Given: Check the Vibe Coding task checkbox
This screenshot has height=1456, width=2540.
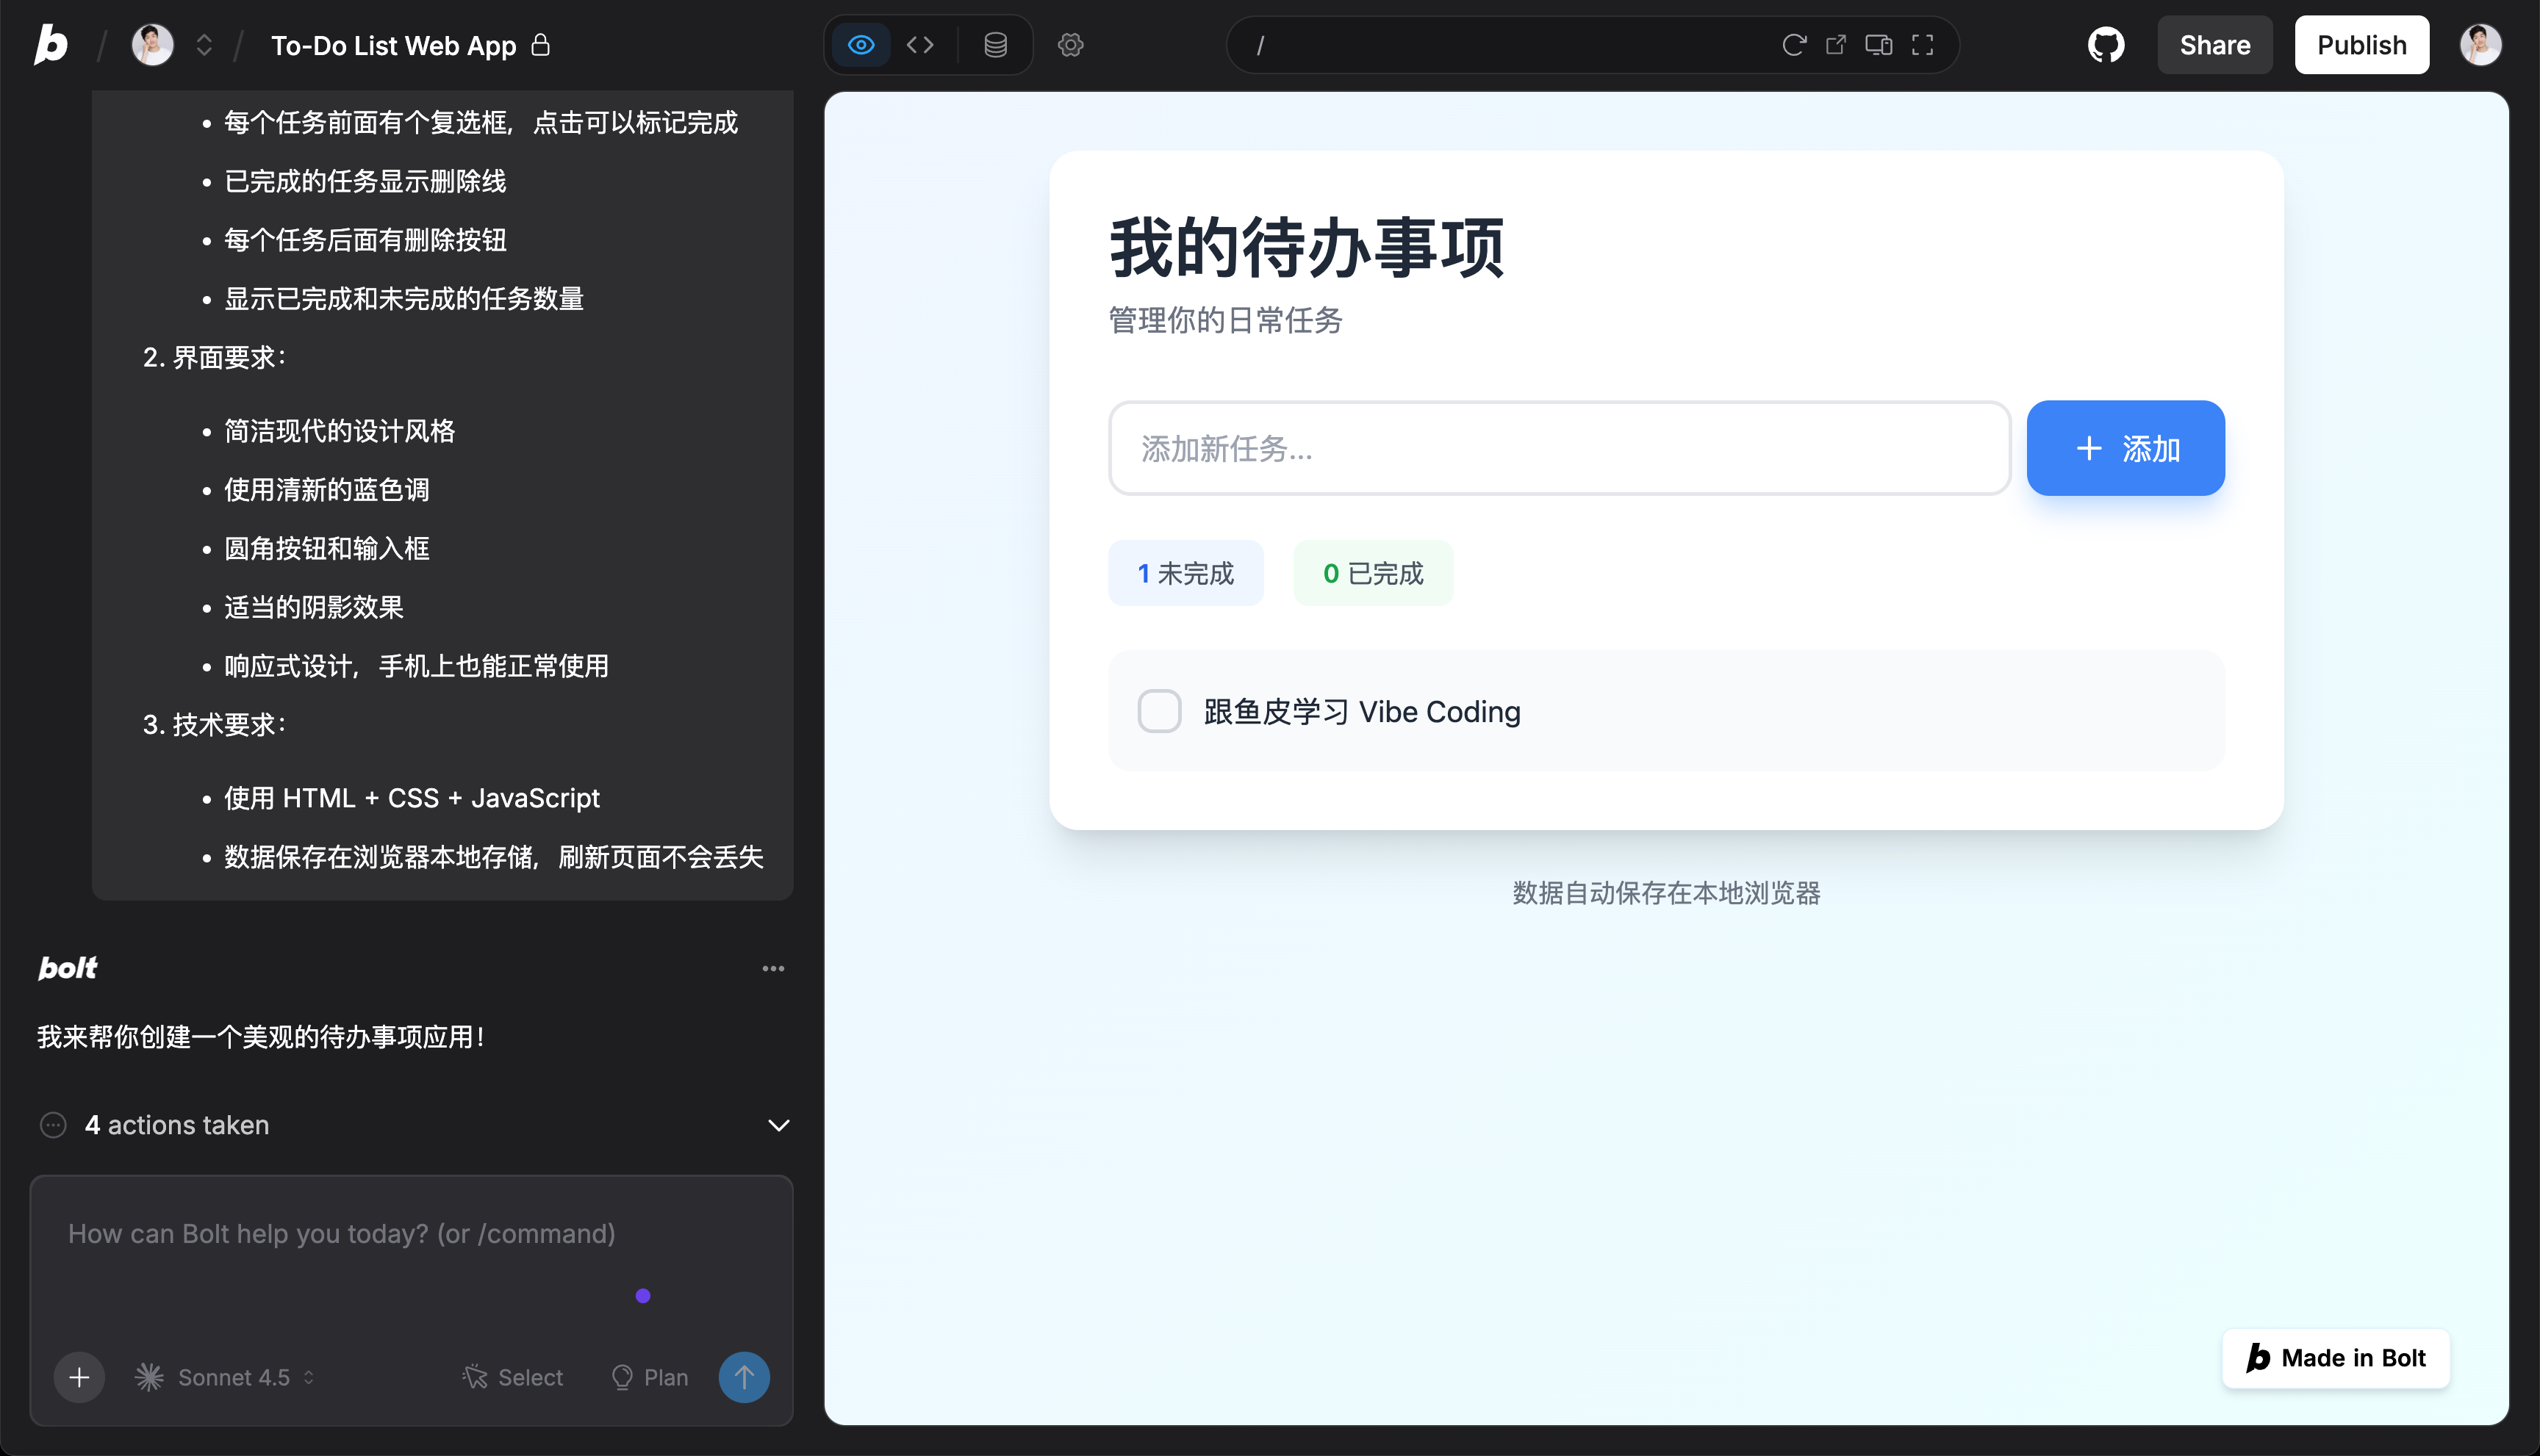Looking at the screenshot, I should 1160,711.
